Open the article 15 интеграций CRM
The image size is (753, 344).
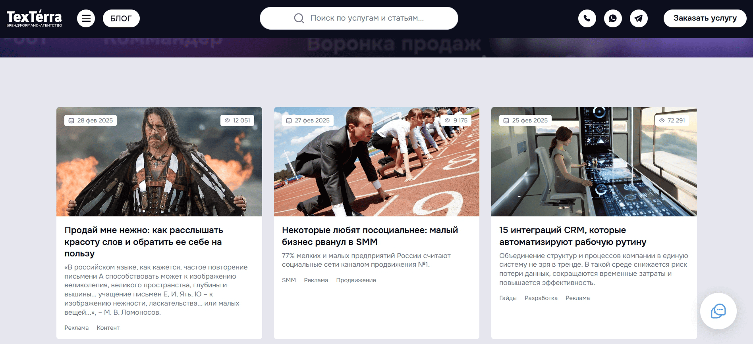(573, 236)
